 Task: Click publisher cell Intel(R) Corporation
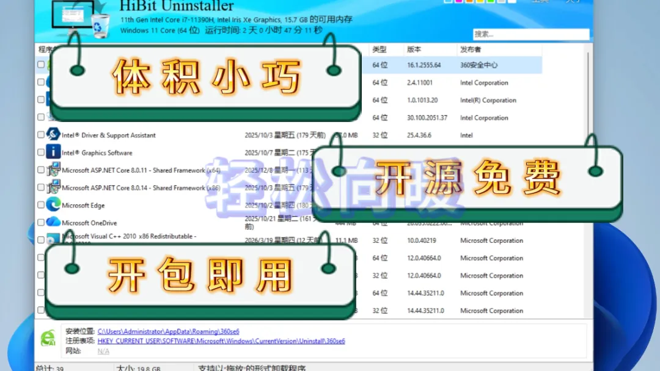click(488, 100)
